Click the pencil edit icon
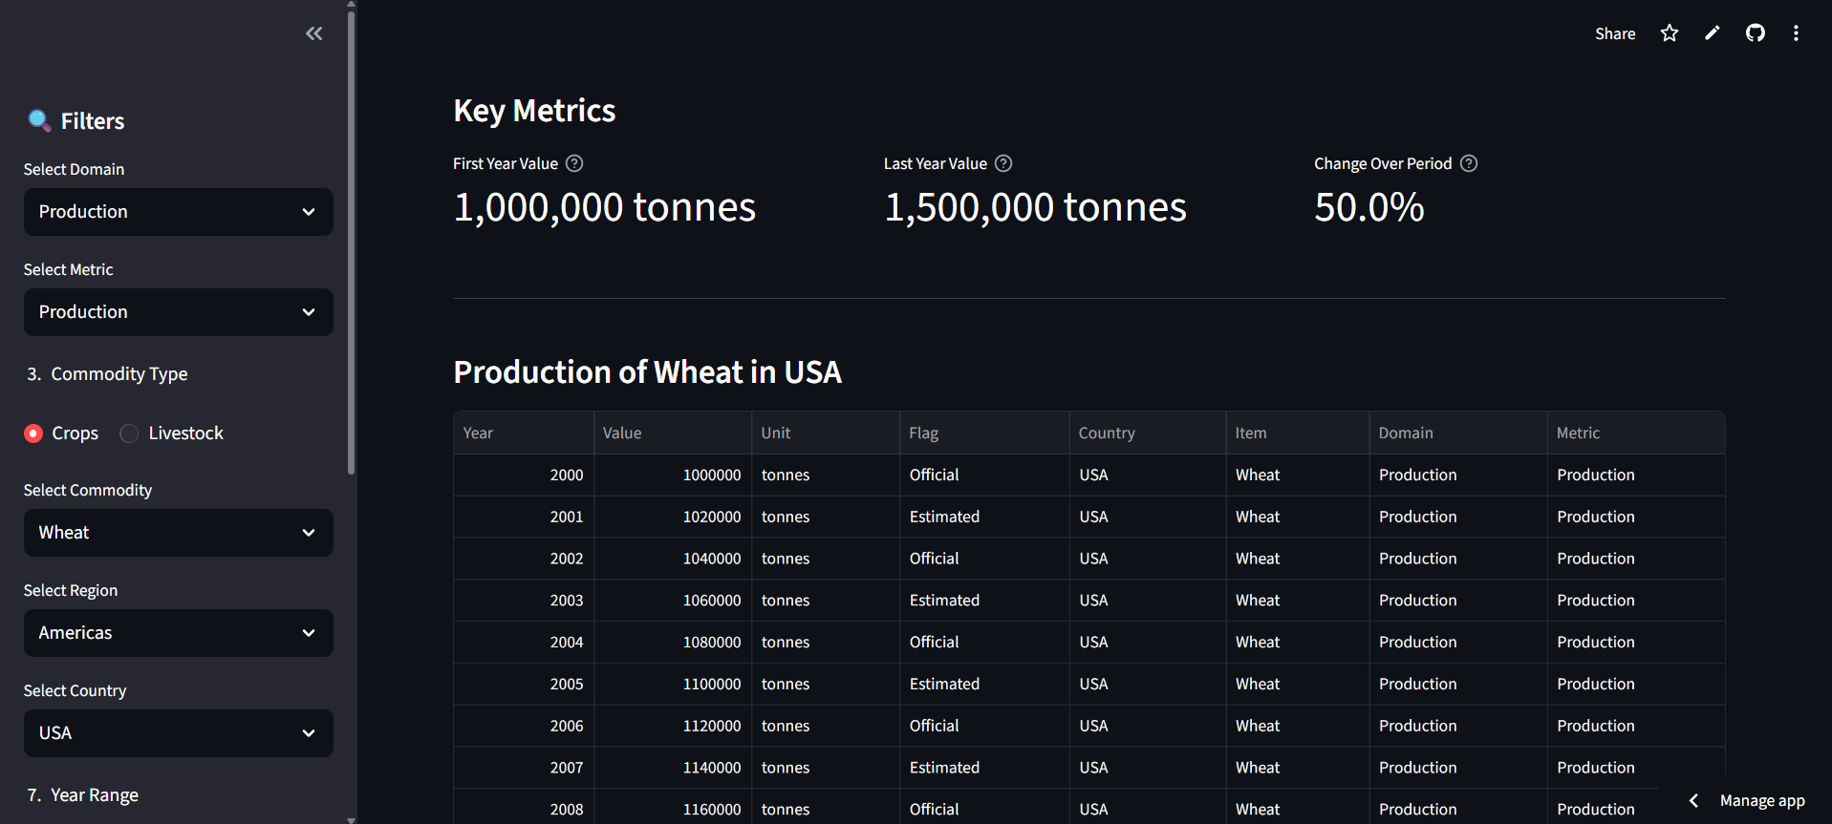This screenshot has height=824, width=1832. click(x=1713, y=33)
